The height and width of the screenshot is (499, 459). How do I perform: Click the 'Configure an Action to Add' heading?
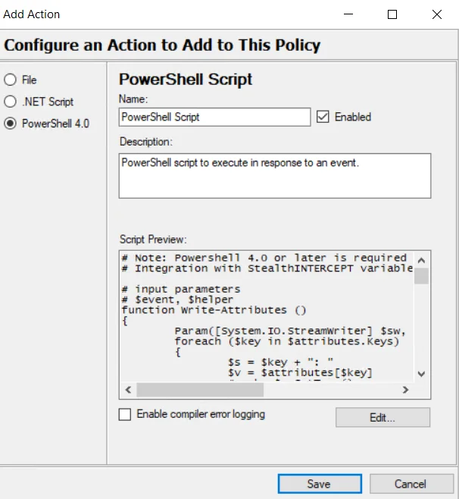click(162, 45)
